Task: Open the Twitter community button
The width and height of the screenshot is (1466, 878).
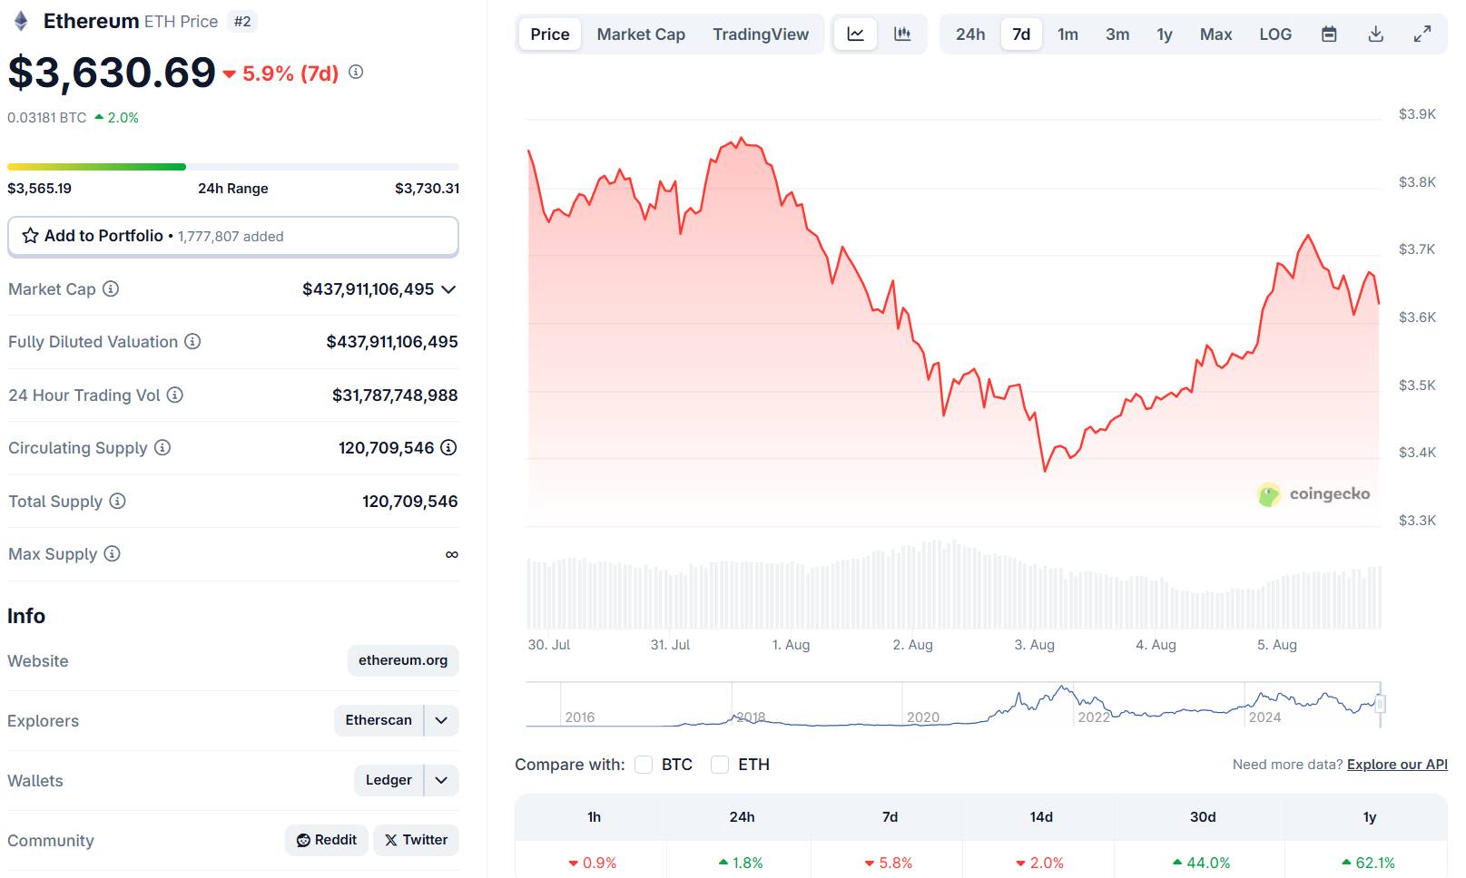Action: 417,840
